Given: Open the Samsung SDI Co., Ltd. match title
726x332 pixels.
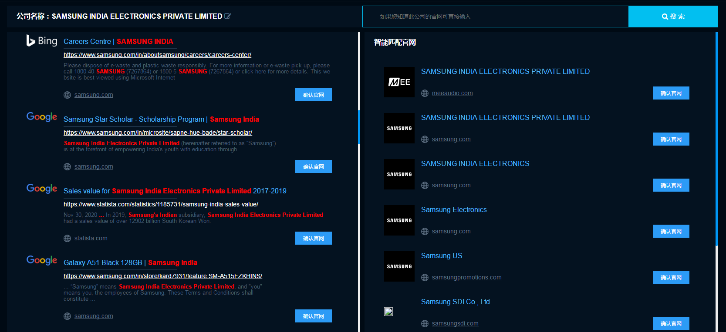Looking at the screenshot, I should (x=456, y=302).
